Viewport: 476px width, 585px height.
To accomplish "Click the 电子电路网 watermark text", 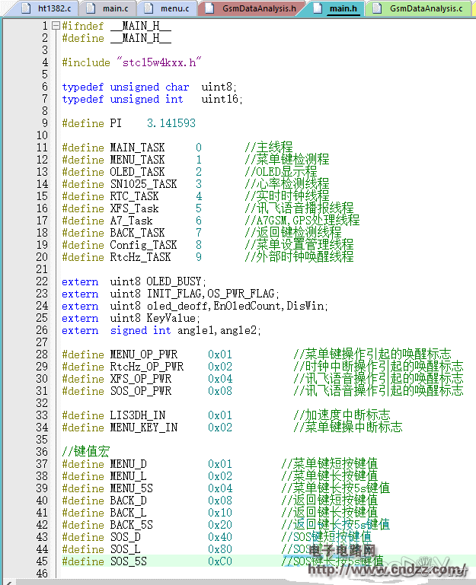I will pyautogui.click(x=350, y=550).
